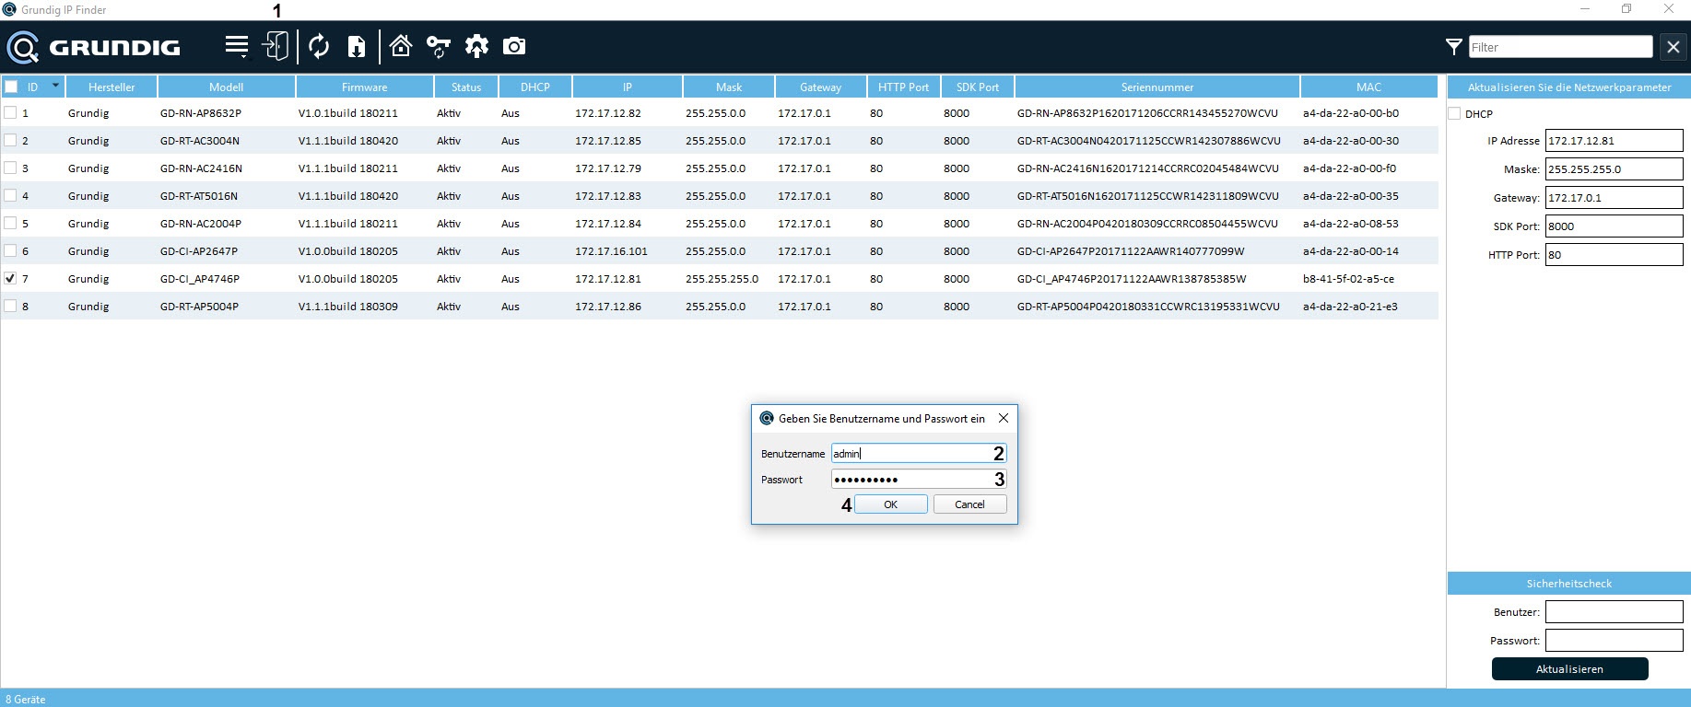Viewport: 1691px width, 707px height.
Task: Click the IP Adresse input field
Action: (1613, 141)
